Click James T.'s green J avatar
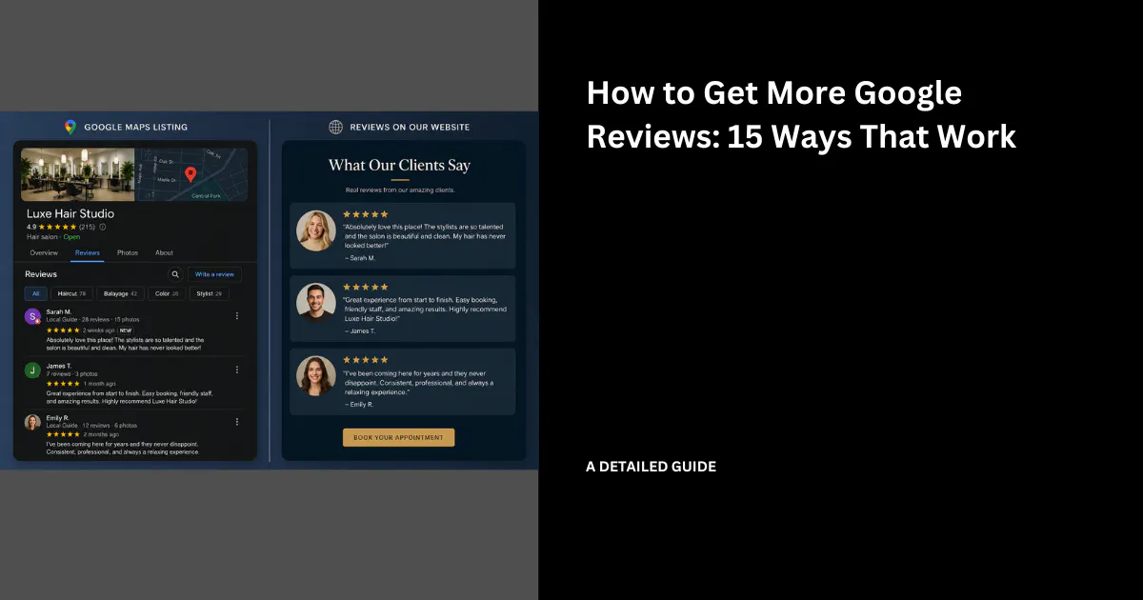The width and height of the screenshot is (1143, 600). click(32, 370)
